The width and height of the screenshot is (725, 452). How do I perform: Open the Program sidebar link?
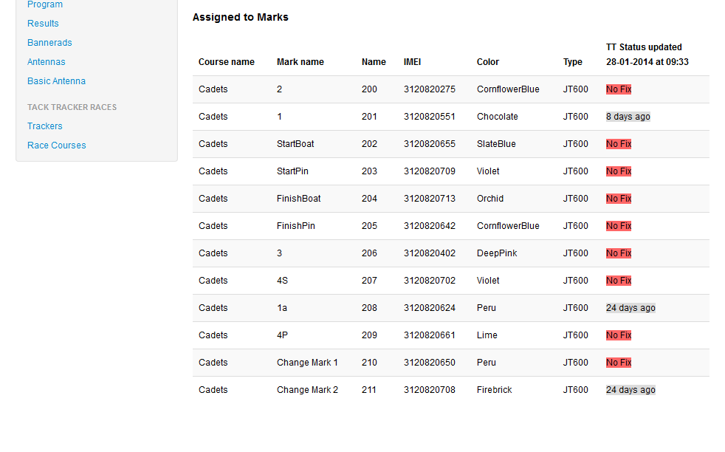[44, 4]
